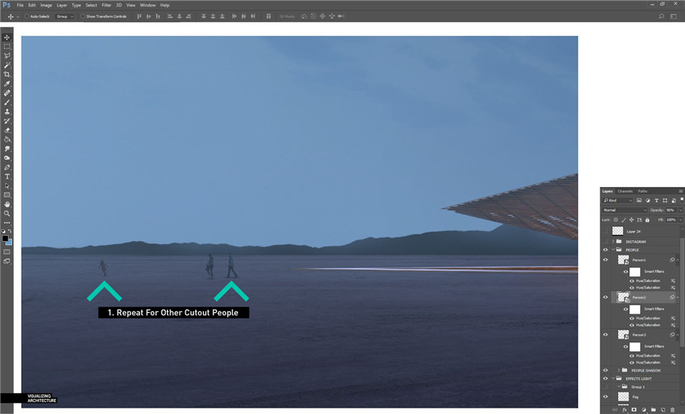Check Show Transform Controls

pyautogui.click(x=82, y=16)
